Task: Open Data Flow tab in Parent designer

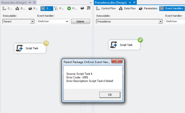Action: point(20,8)
